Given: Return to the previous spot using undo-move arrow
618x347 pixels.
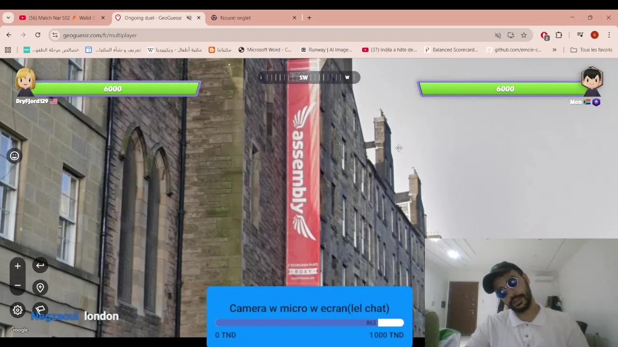Looking at the screenshot, I should click(41, 266).
